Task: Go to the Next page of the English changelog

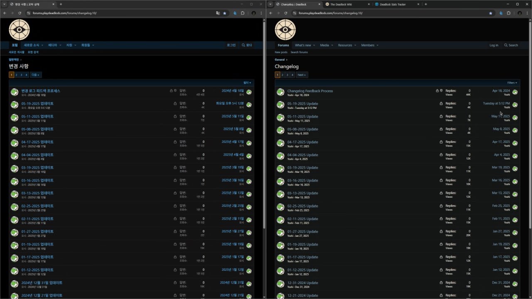Action: 302,75
